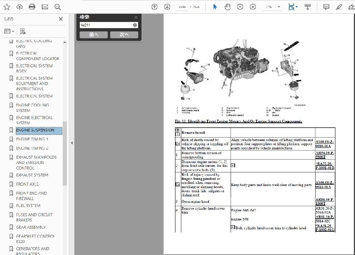Image resolution: width=355 pixels, height=255 pixels.
Task: Click the 前へ (previous) search button
Action: (x=94, y=35)
